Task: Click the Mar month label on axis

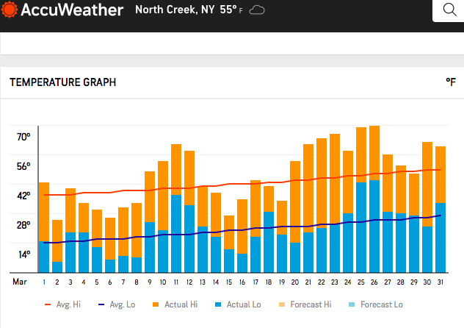Action: point(19,282)
